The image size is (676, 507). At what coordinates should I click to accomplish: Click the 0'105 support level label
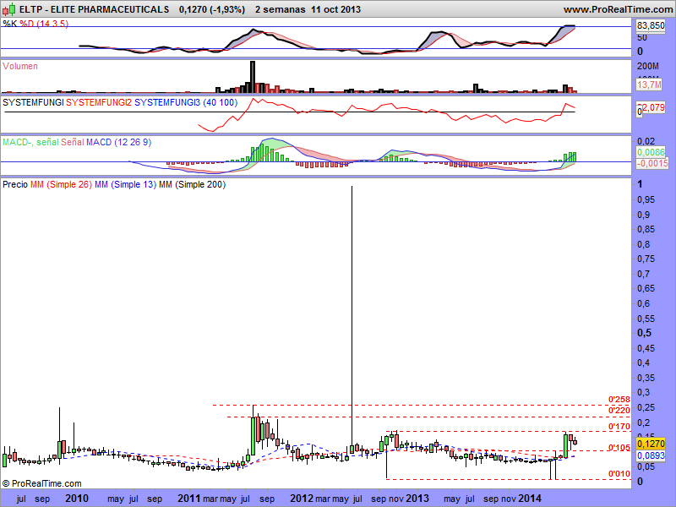point(619,448)
